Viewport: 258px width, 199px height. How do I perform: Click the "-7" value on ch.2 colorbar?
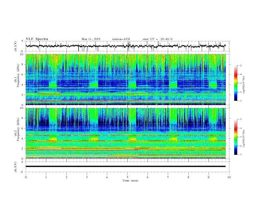(240, 155)
